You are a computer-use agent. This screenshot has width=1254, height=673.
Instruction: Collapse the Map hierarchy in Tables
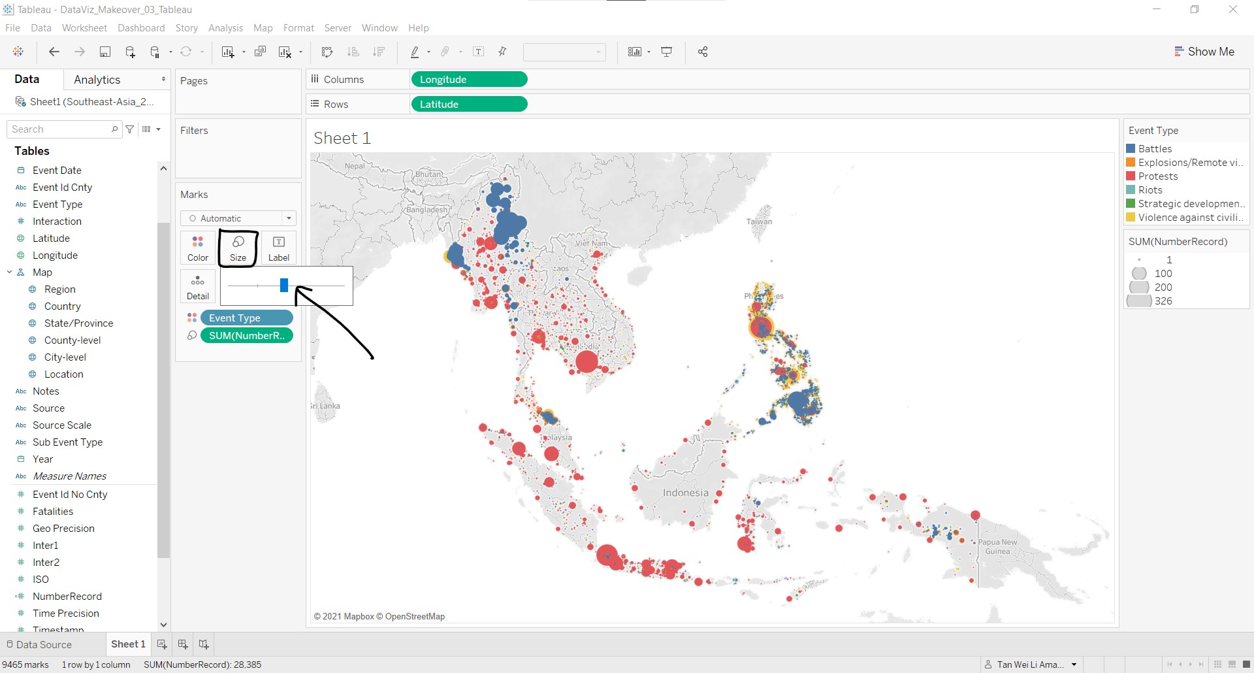coord(9,272)
